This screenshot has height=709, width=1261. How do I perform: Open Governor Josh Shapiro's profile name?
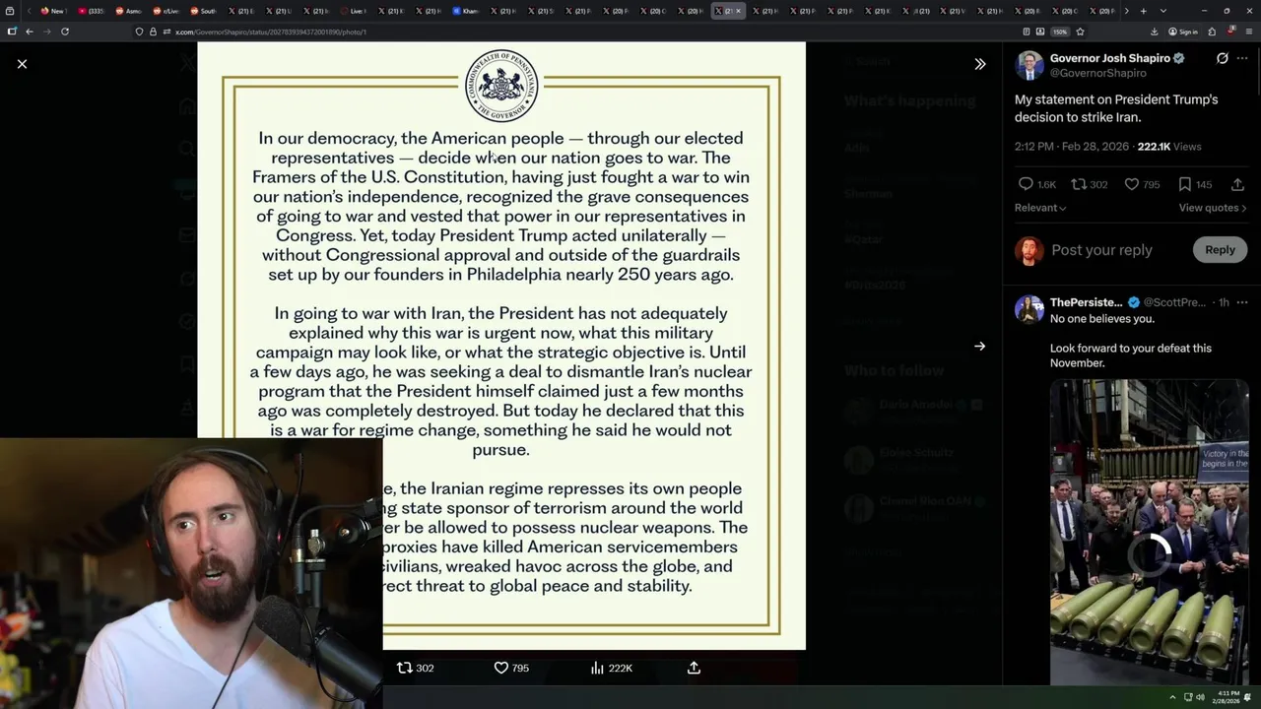1109,58
